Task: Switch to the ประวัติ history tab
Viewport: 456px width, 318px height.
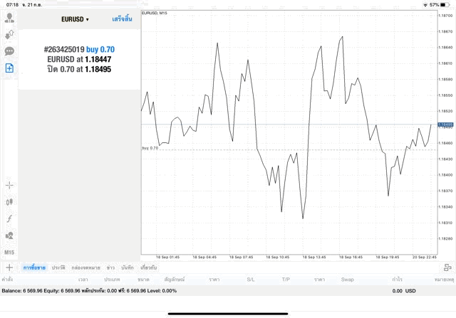Action: pyautogui.click(x=58, y=267)
